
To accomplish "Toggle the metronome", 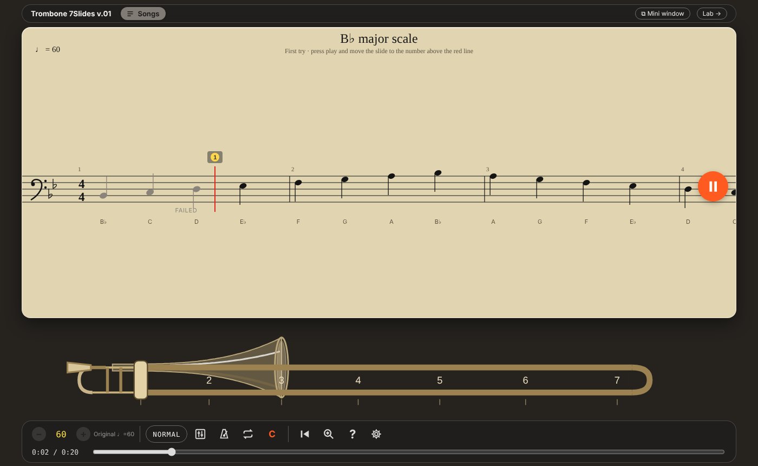I will pos(224,434).
